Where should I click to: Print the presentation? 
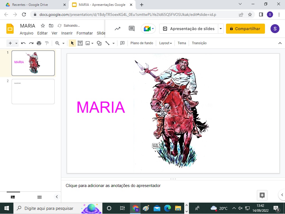point(39,43)
